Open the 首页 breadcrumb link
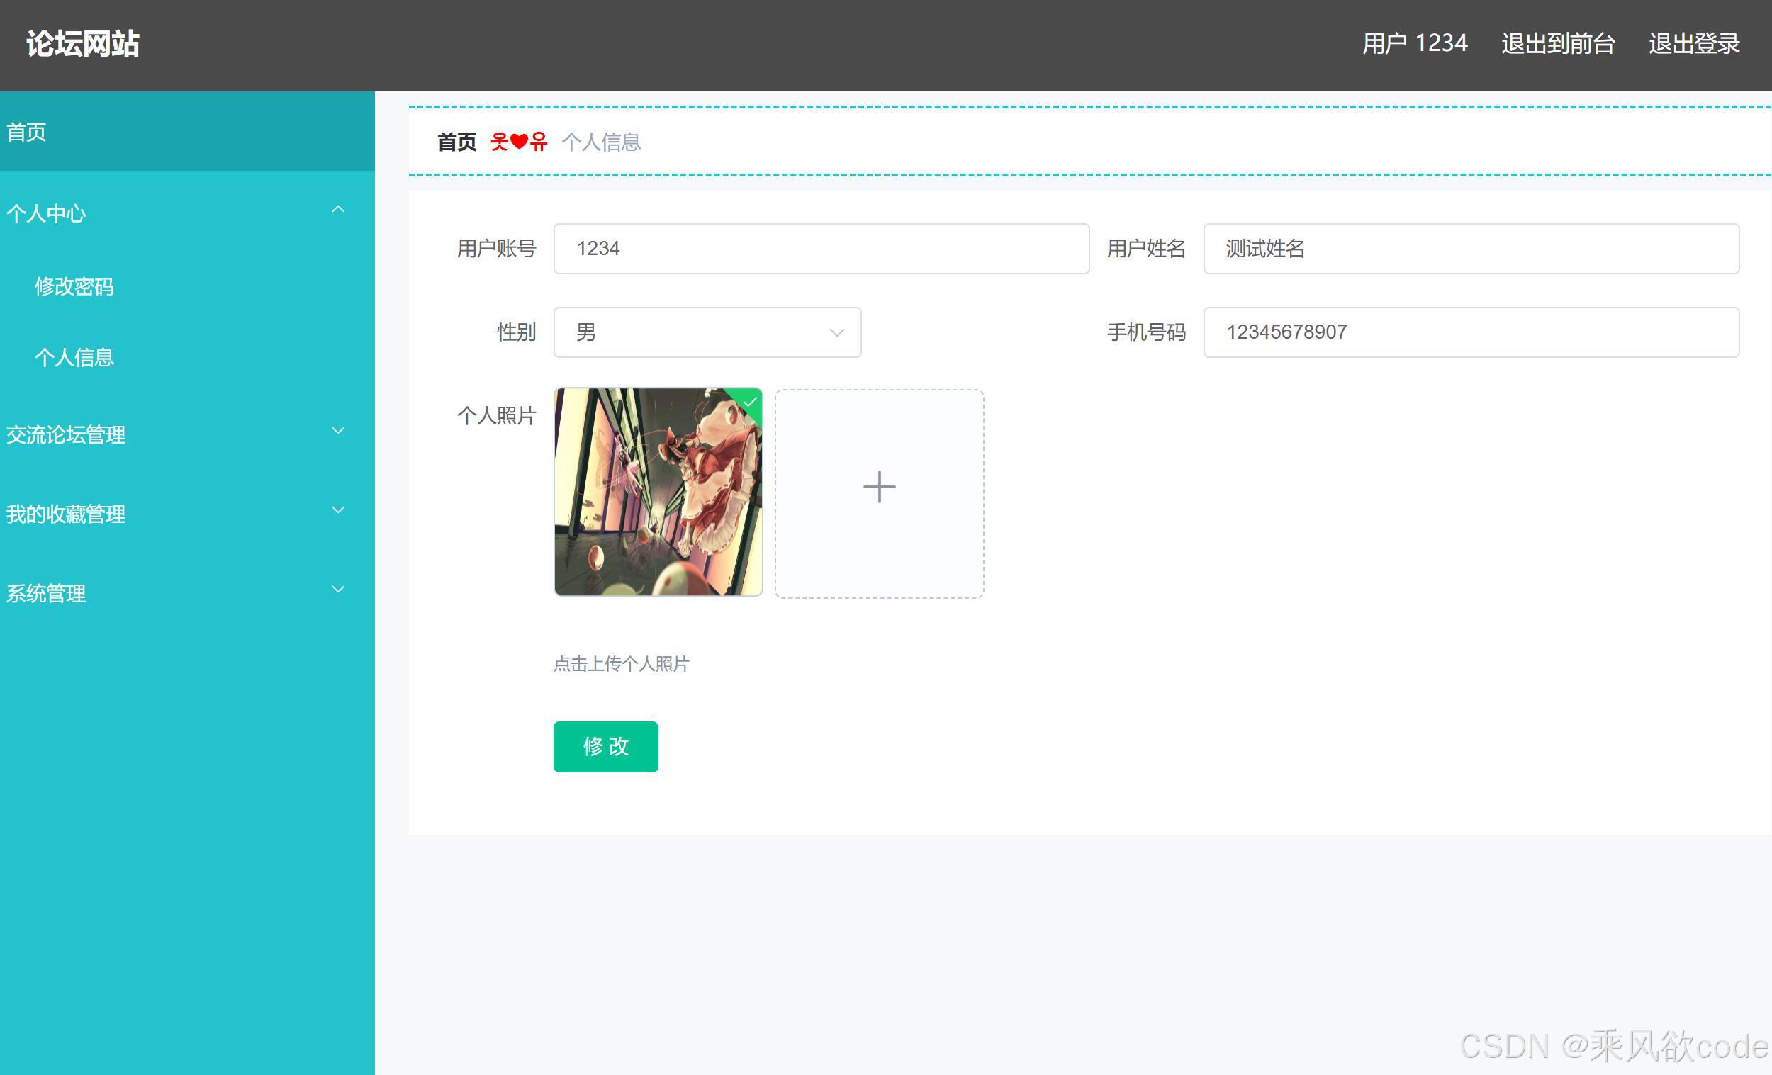This screenshot has width=1772, height=1075. tap(457, 142)
